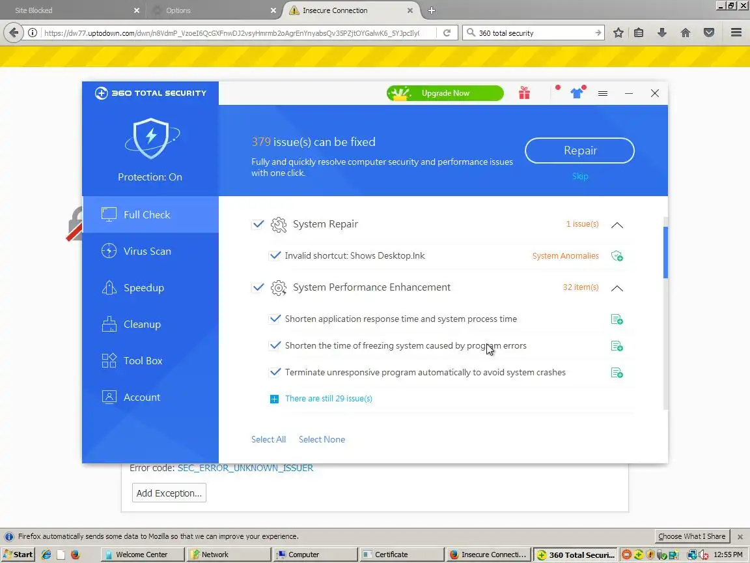Click the Protection shield icon
The image size is (750, 563).
tap(151, 138)
